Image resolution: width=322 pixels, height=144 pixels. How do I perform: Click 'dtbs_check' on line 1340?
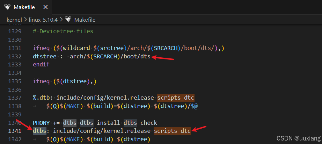(x=140, y=123)
